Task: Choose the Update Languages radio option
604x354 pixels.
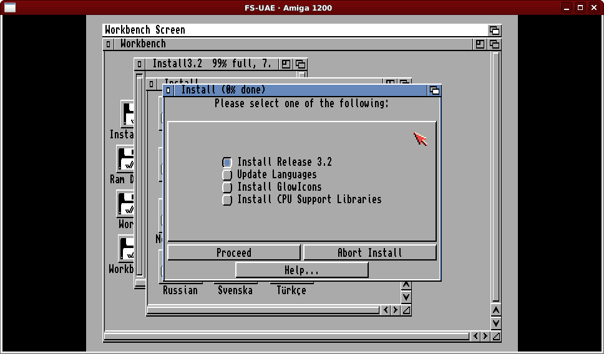Action: [227, 175]
